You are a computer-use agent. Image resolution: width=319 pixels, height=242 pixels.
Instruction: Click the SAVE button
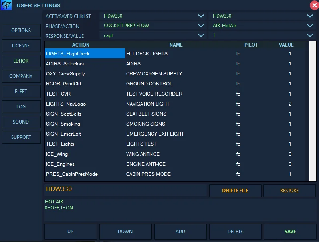(x=290, y=232)
